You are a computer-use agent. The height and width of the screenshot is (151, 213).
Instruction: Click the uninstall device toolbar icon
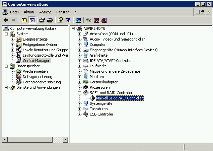coord(96,20)
